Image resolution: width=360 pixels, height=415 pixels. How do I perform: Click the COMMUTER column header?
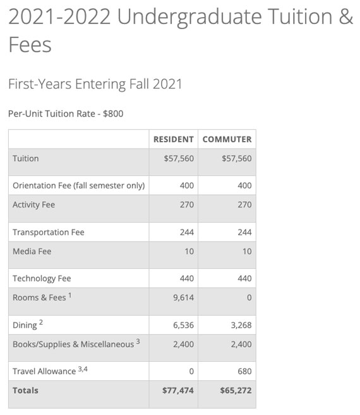coord(227,139)
